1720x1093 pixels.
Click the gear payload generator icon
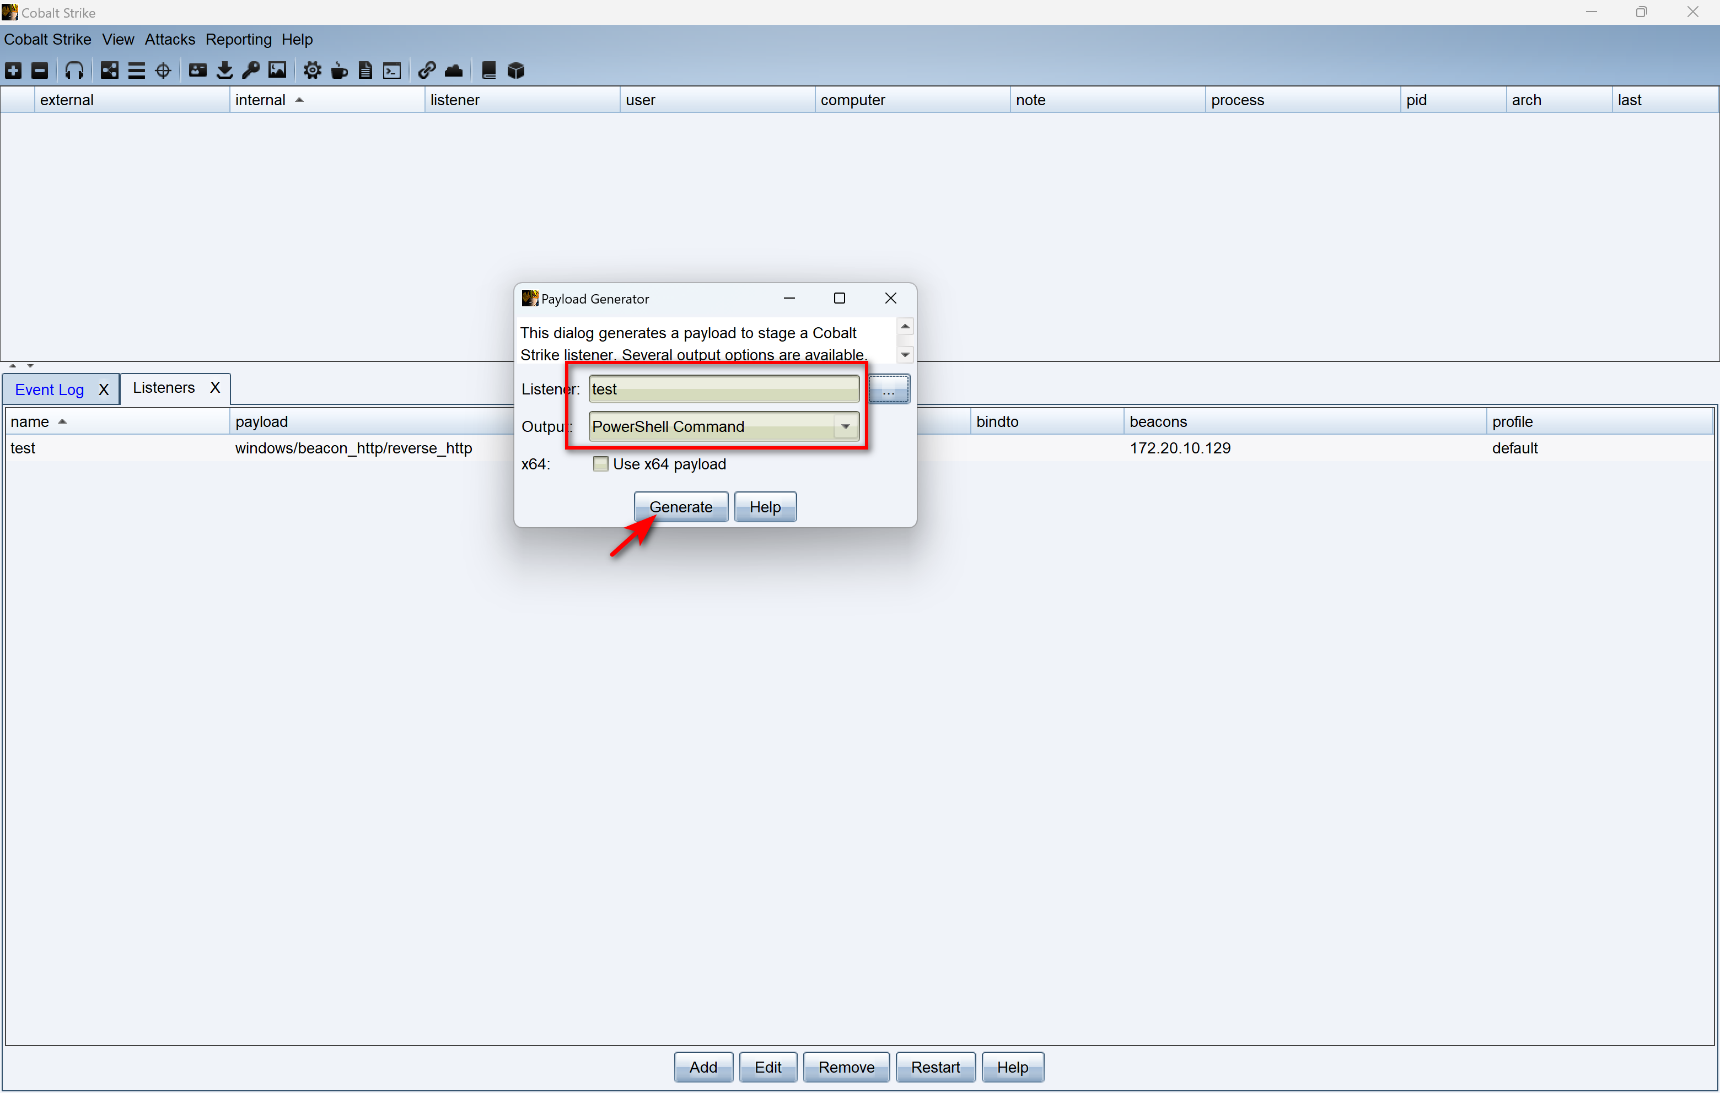click(x=312, y=70)
